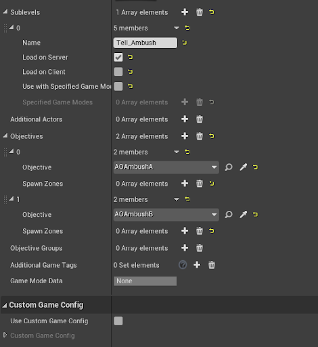Add an element to Additional Actors
The height and width of the screenshot is (347, 318).
[185, 119]
